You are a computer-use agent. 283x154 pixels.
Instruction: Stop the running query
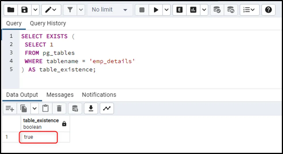[142, 10]
